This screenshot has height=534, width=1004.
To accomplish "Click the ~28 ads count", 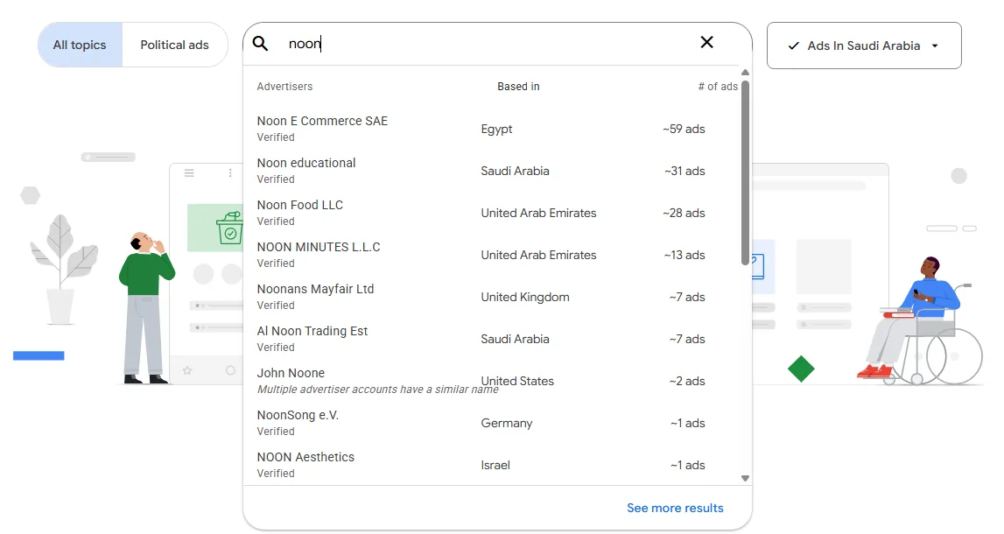I will [684, 213].
